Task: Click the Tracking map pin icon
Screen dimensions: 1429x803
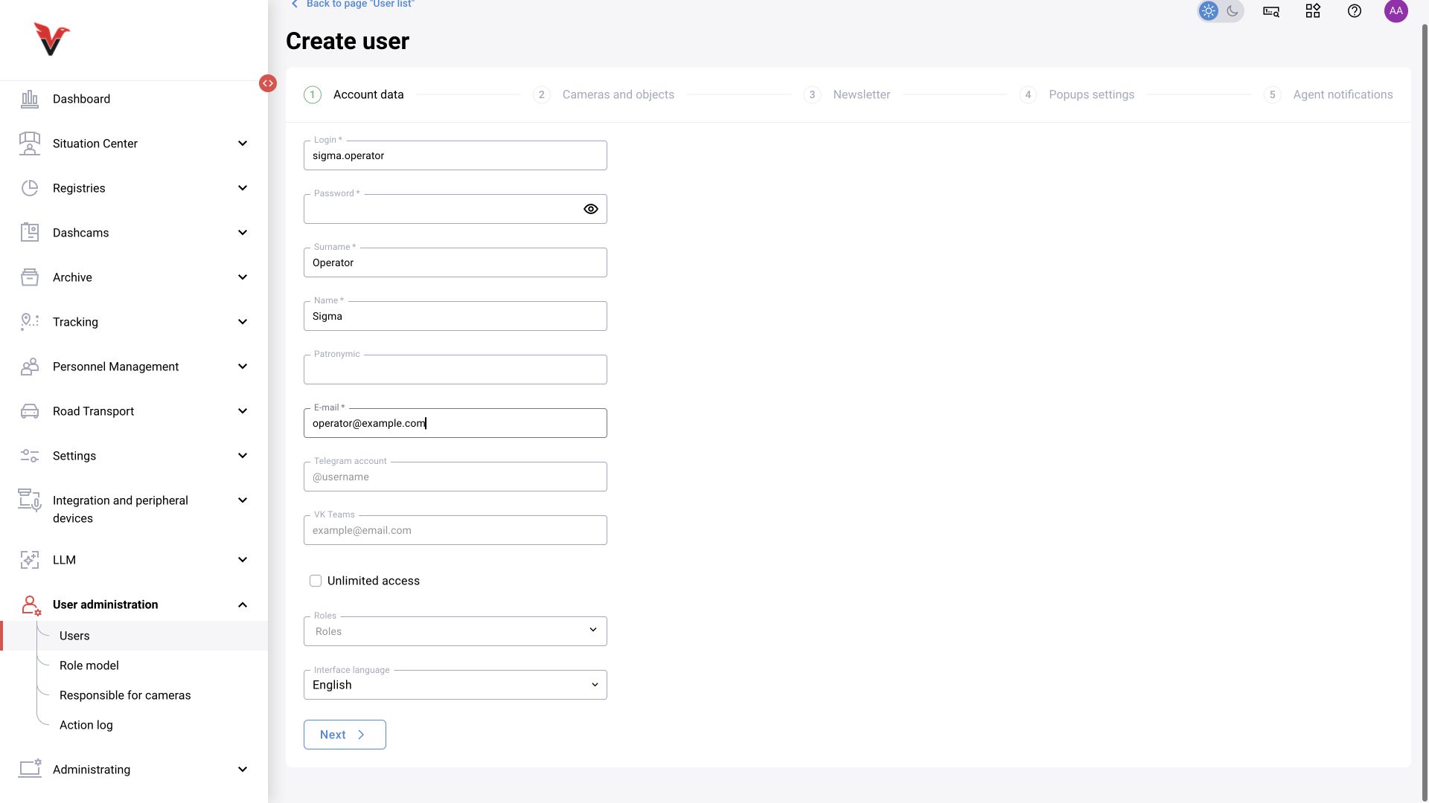Action: [x=30, y=322]
